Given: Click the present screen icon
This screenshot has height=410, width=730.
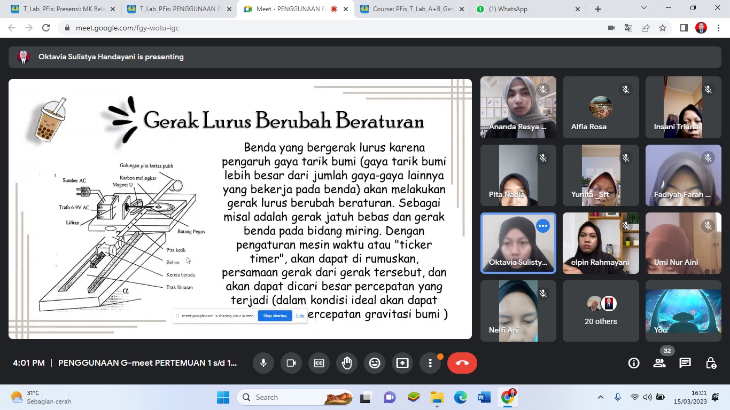Looking at the screenshot, I should (x=402, y=363).
